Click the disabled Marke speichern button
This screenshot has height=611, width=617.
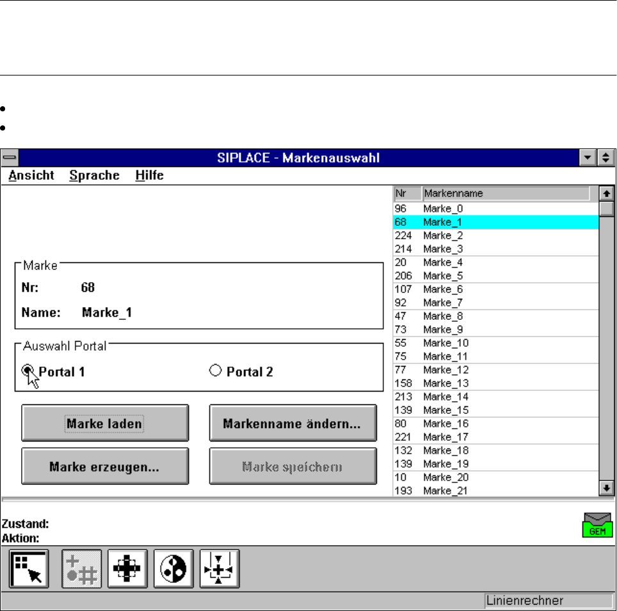point(292,466)
